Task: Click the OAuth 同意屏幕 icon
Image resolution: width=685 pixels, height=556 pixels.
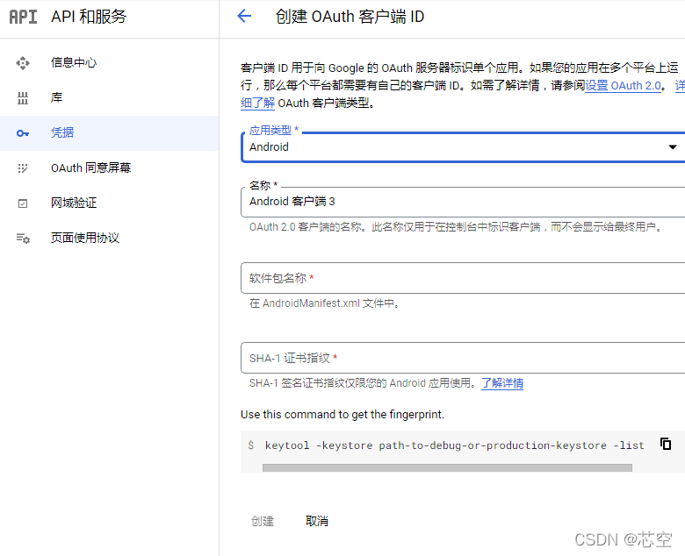Action: (23, 168)
